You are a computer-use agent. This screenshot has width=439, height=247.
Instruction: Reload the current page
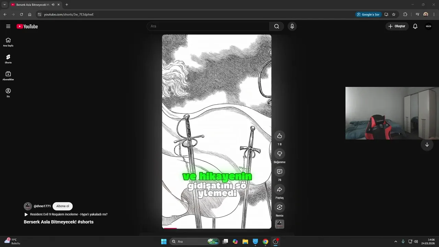[21, 14]
